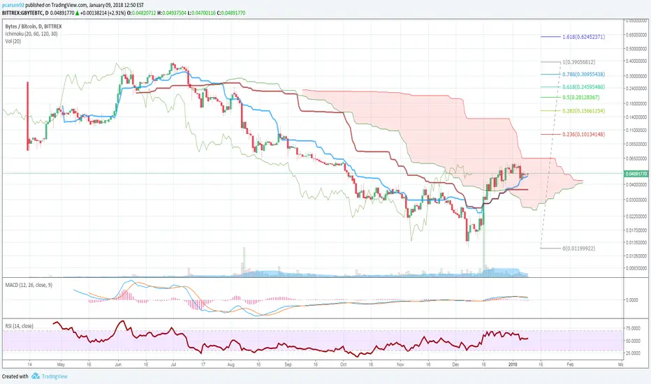Screen dimensions: 651x384
Task: Click the Sep date on time axis
Action: [x=288, y=364]
